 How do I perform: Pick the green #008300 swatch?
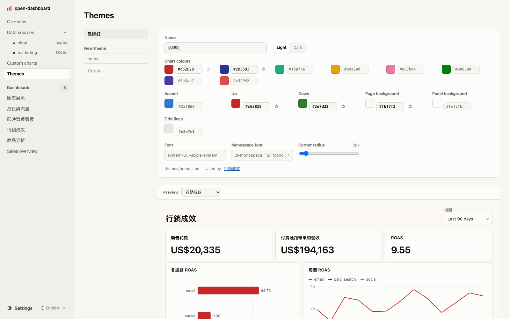[x=446, y=69]
